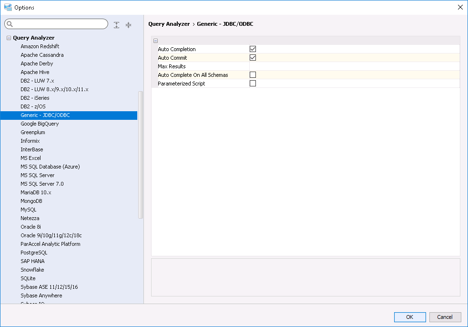Screen dimensions: 468x327
Task: Click the Collapse All tree icon
Action: [x=128, y=25]
